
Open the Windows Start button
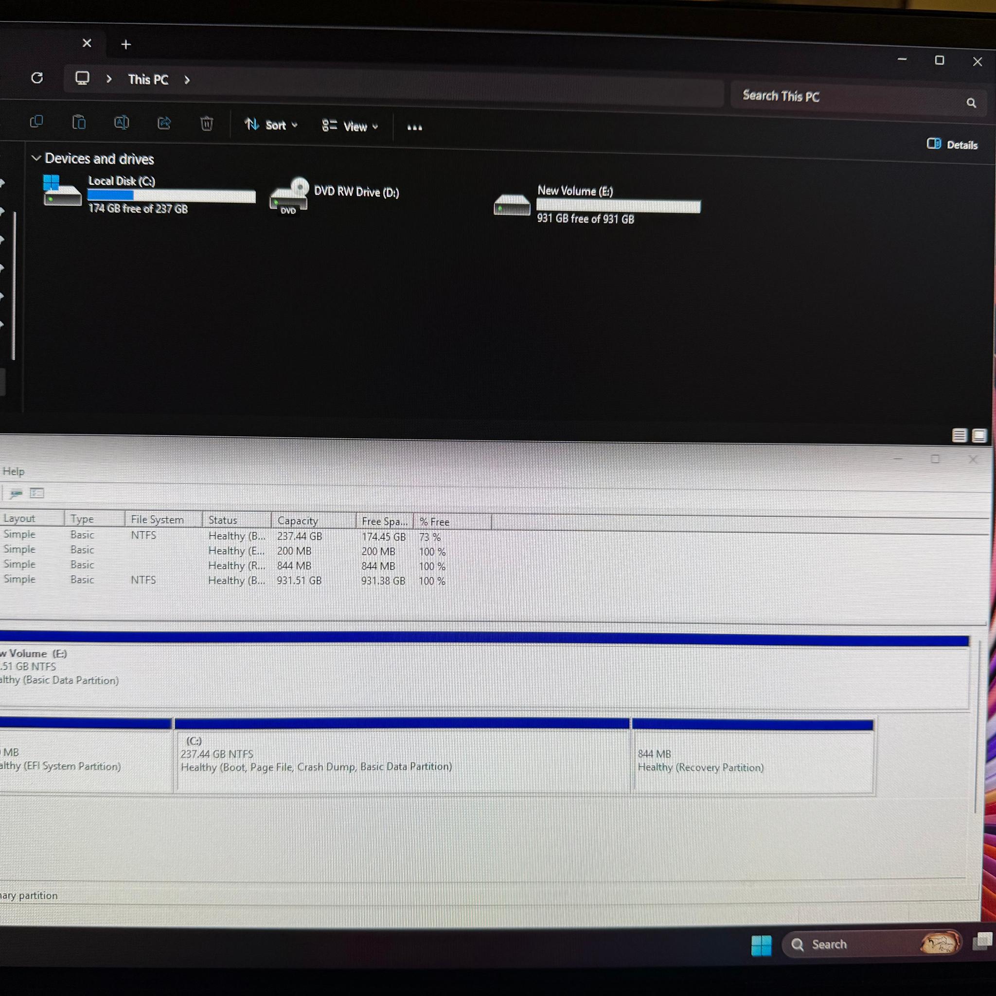(762, 945)
